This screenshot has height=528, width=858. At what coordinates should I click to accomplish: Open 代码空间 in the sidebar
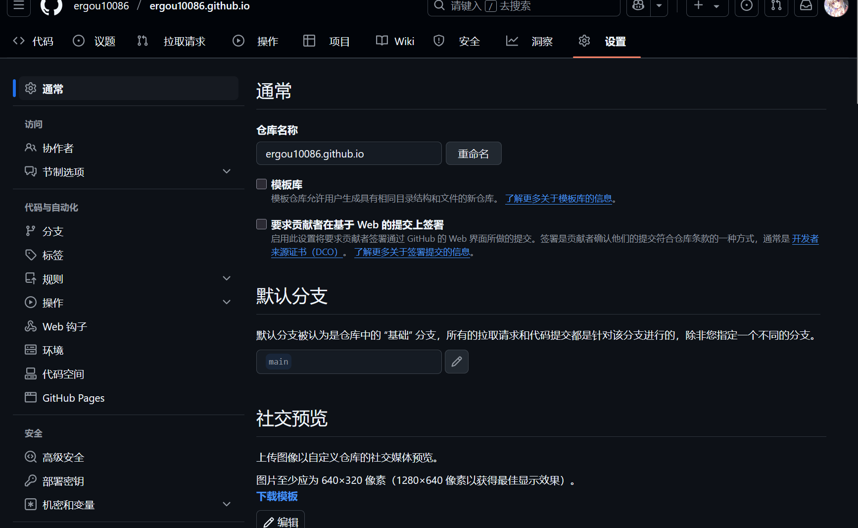point(129,374)
